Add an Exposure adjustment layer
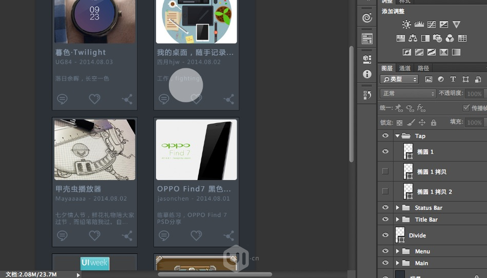Screen dimensions: 487x278 pyautogui.click(x=444, y=24)
